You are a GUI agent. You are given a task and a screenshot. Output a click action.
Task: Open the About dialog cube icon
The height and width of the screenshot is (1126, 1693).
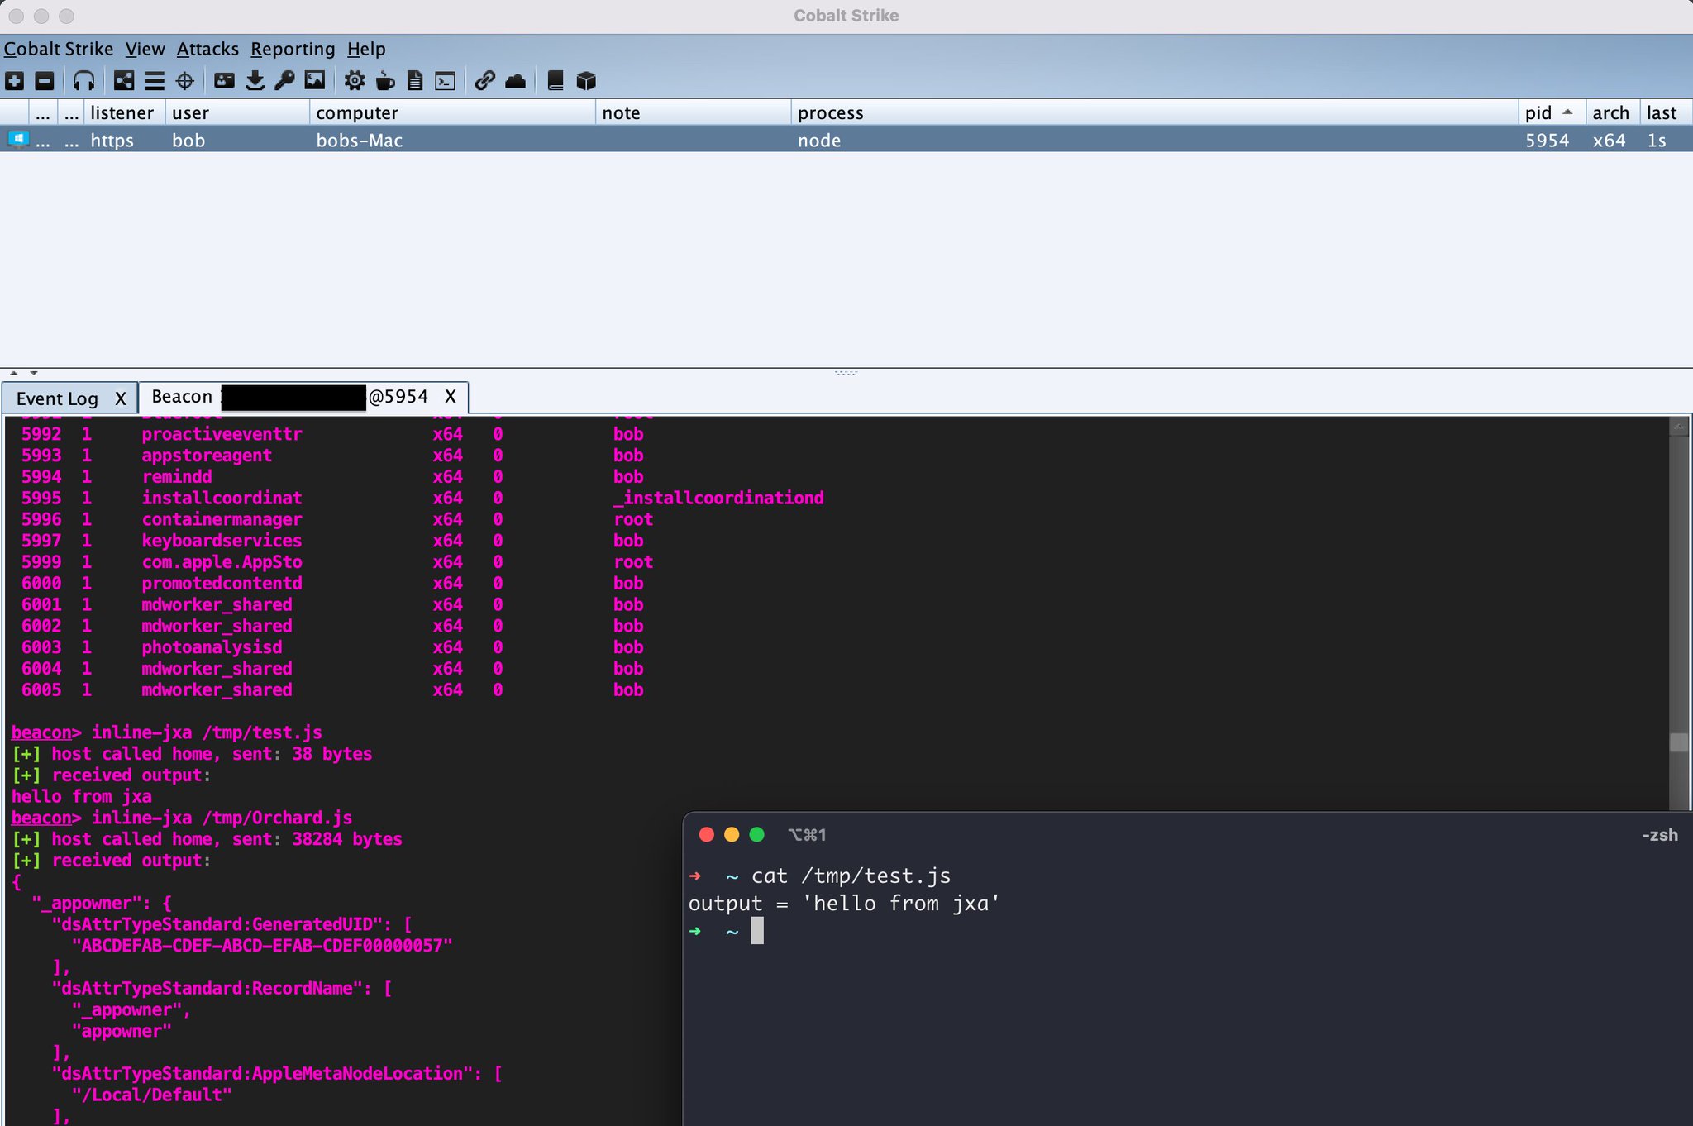coord(587,80)
